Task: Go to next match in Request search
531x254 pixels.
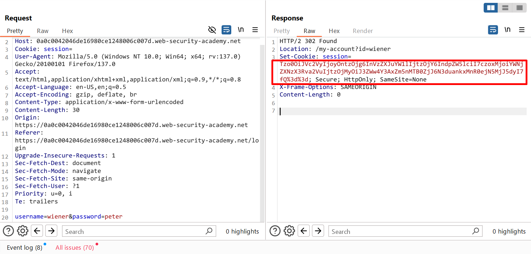Action: pyautogui.click(x=51, y=231)
